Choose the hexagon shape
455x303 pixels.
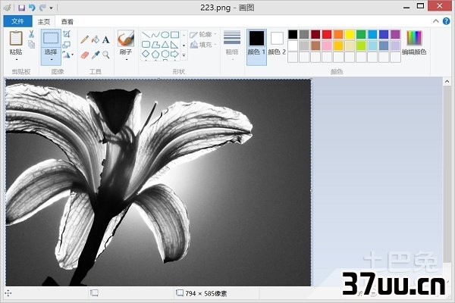pos(165,54)
